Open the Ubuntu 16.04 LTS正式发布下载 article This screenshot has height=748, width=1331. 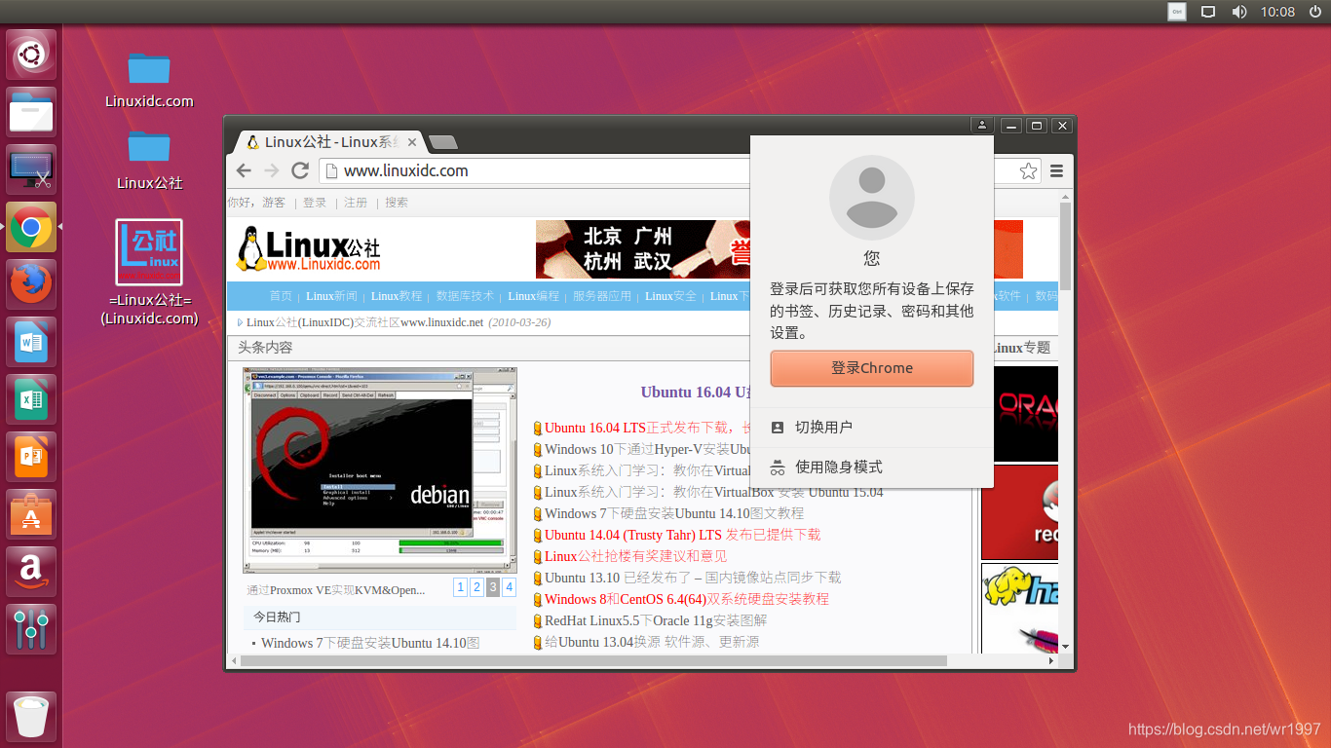[x=647, y=428]
